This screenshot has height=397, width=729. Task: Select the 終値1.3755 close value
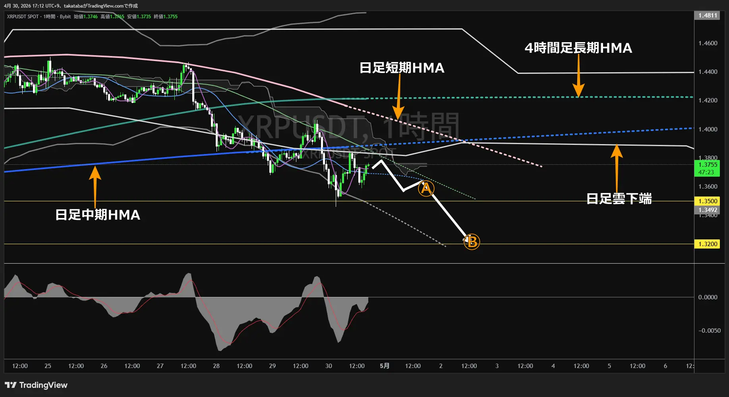click(x=166, y=17)
